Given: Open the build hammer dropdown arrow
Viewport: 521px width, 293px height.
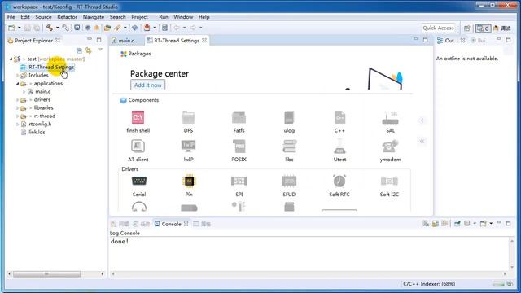Looking at the screenshot, I should 57,28.
